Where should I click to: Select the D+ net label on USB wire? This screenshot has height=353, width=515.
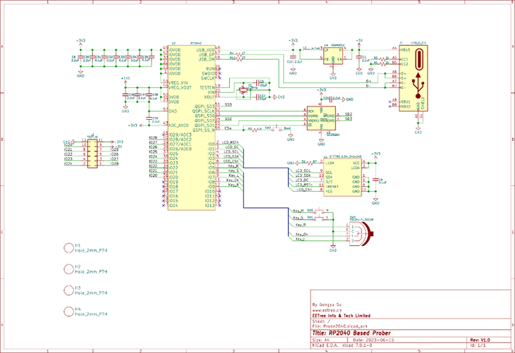click(x=368, y=81)
